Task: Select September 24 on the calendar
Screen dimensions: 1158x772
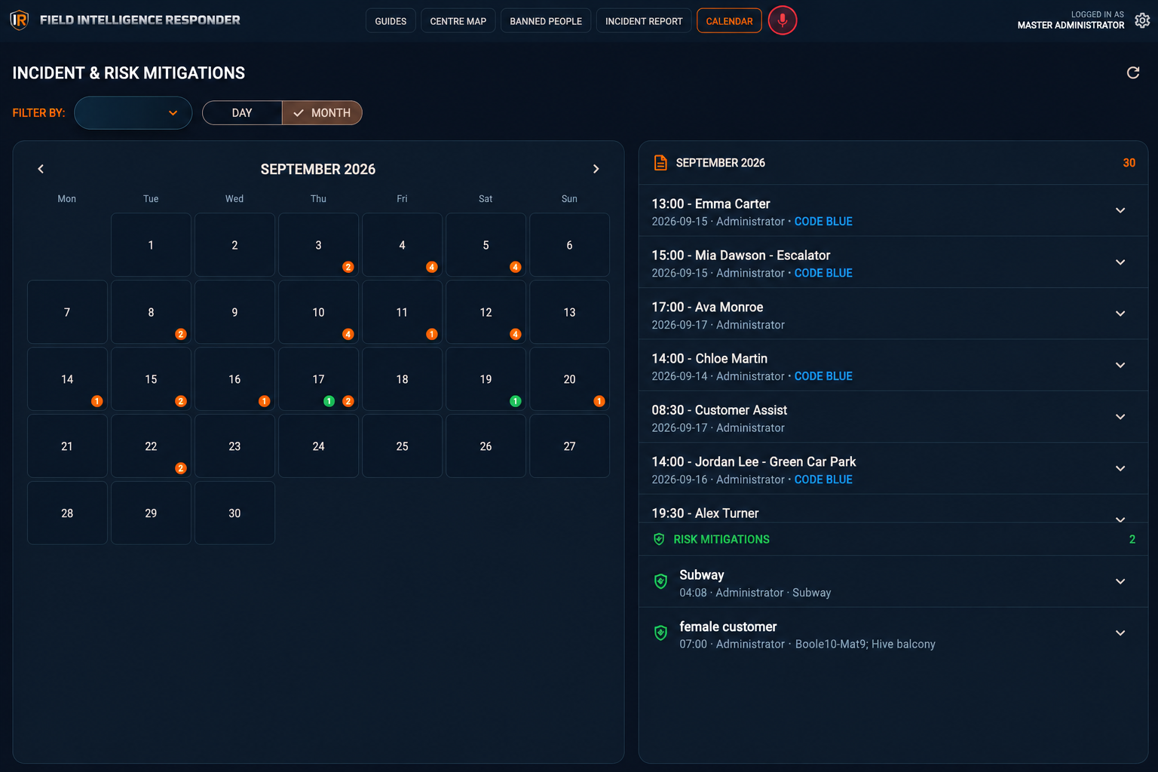Action: 318,446
